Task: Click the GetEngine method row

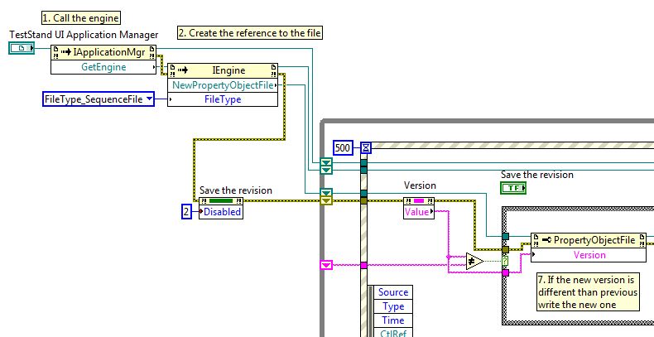Action: point(103,67)
